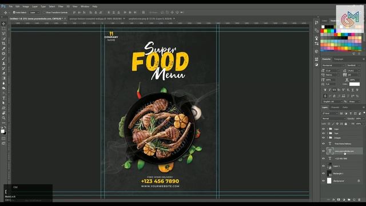Open the Auto-Select Layer dropdown
366x206 pixels.
pos(34,13)
